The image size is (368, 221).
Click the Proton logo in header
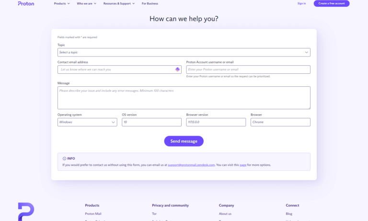coord(26,3)
